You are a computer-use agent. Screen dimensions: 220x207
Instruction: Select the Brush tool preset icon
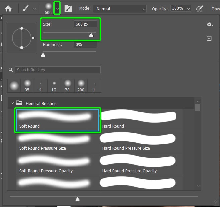click(26, 9)
